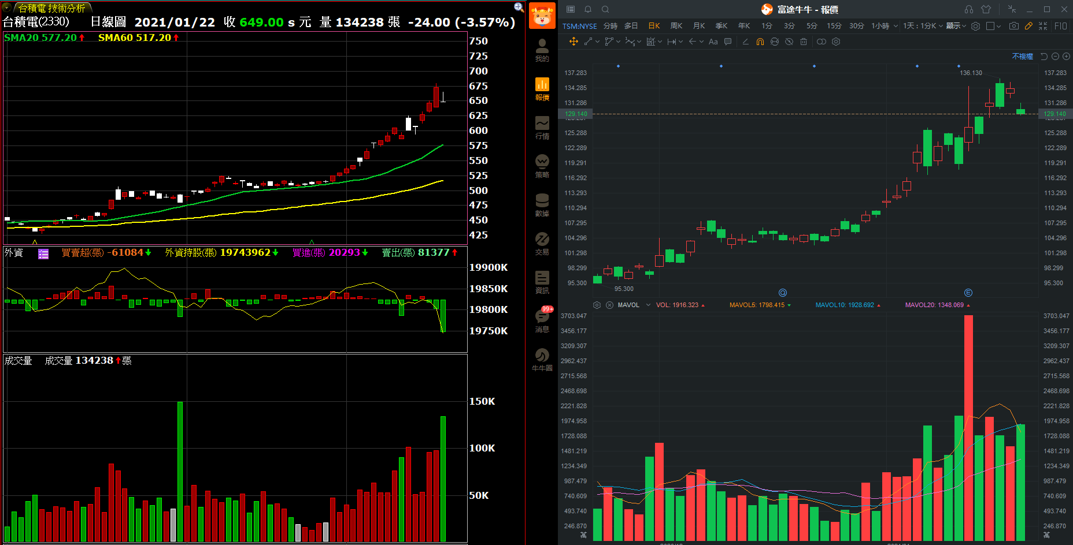The image size is (1073, 545).
Task: Open drawing toolbar settings gear
Action: [836, 42]
